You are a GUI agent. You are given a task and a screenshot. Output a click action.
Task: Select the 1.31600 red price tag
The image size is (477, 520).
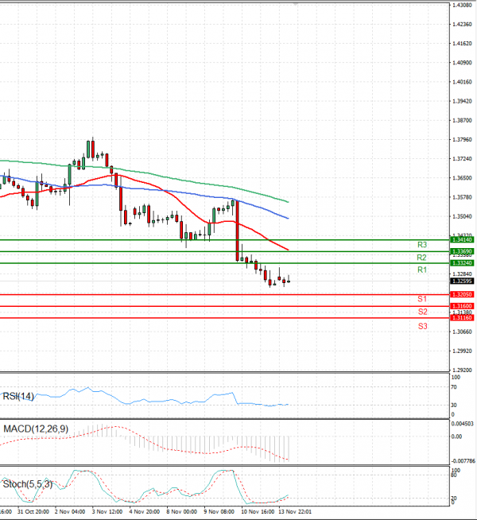point(462,306)
